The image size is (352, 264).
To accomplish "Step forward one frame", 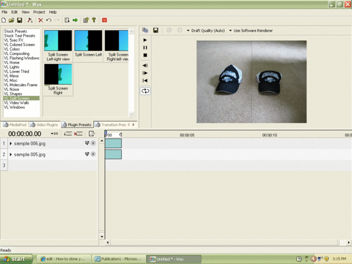I will 145,73.
